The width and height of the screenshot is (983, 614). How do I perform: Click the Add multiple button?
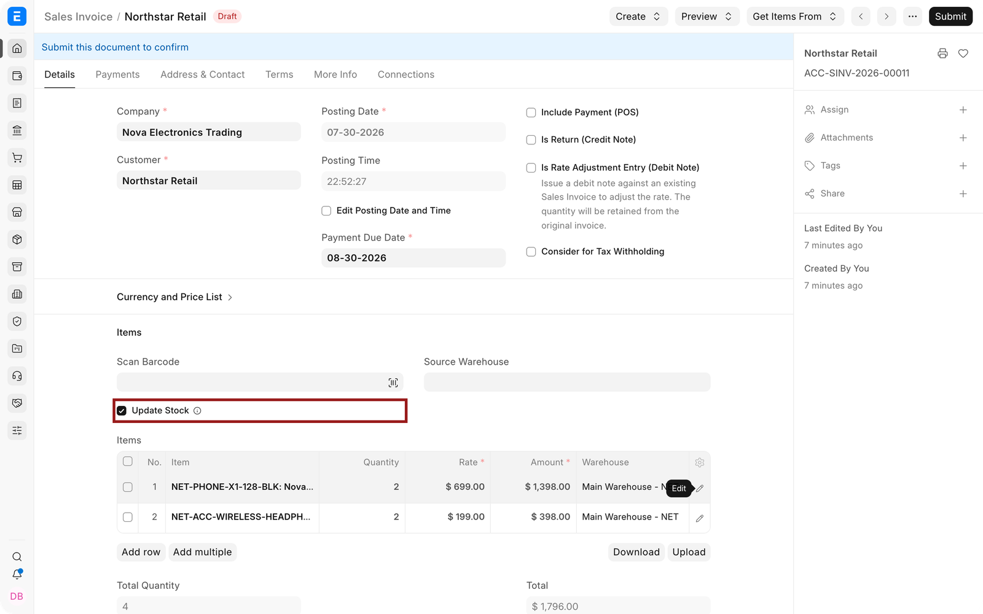(202, 552)
